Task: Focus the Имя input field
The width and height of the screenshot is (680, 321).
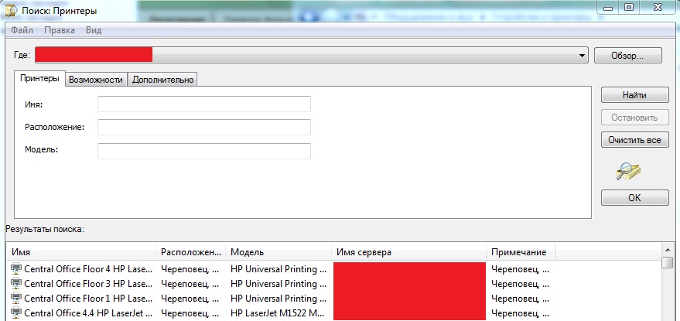Action: [x=203, y=104]
